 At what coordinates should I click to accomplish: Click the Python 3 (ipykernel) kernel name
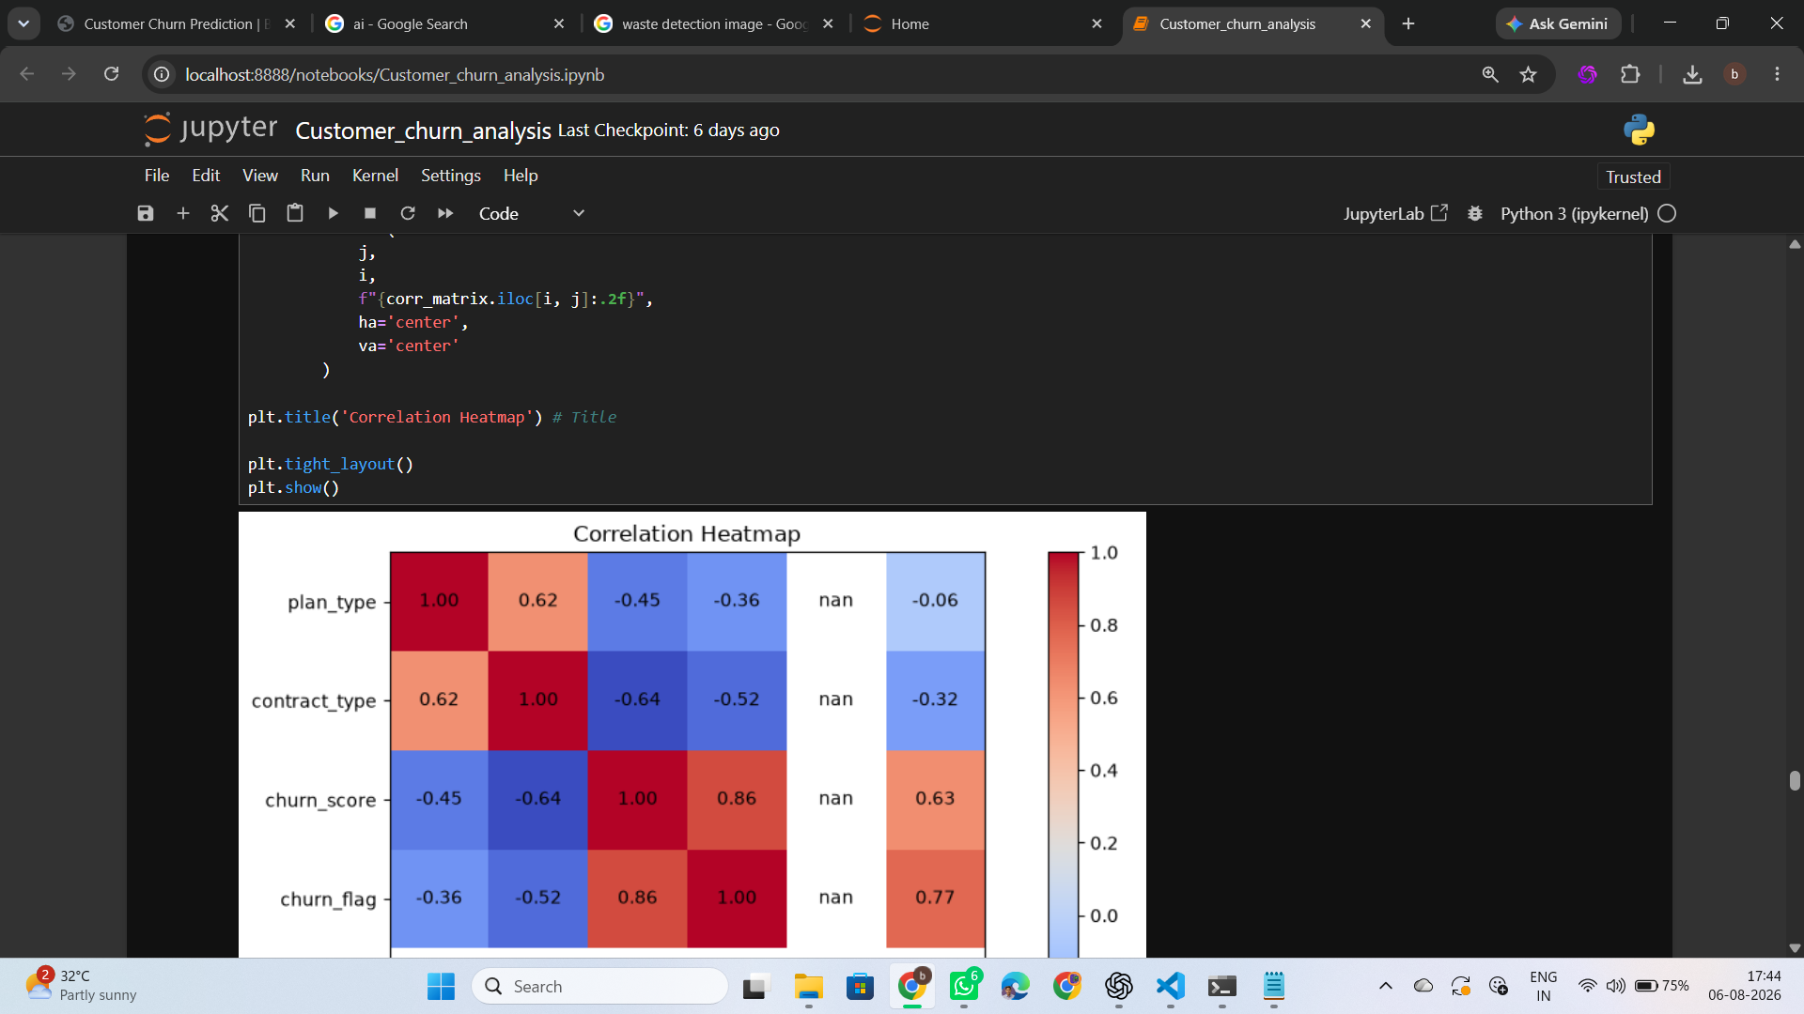1574,214
